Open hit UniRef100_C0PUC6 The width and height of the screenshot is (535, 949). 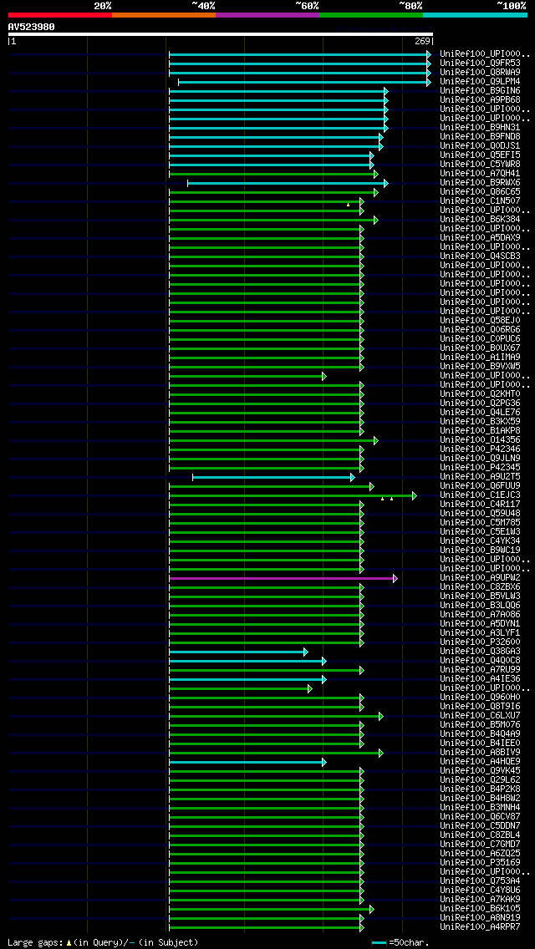coord(480,339)
